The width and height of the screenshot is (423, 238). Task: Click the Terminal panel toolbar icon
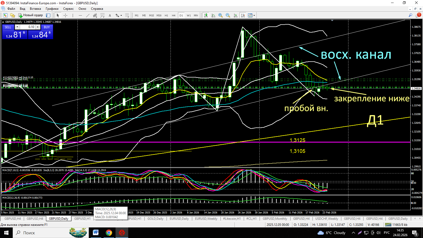point(48,15)
